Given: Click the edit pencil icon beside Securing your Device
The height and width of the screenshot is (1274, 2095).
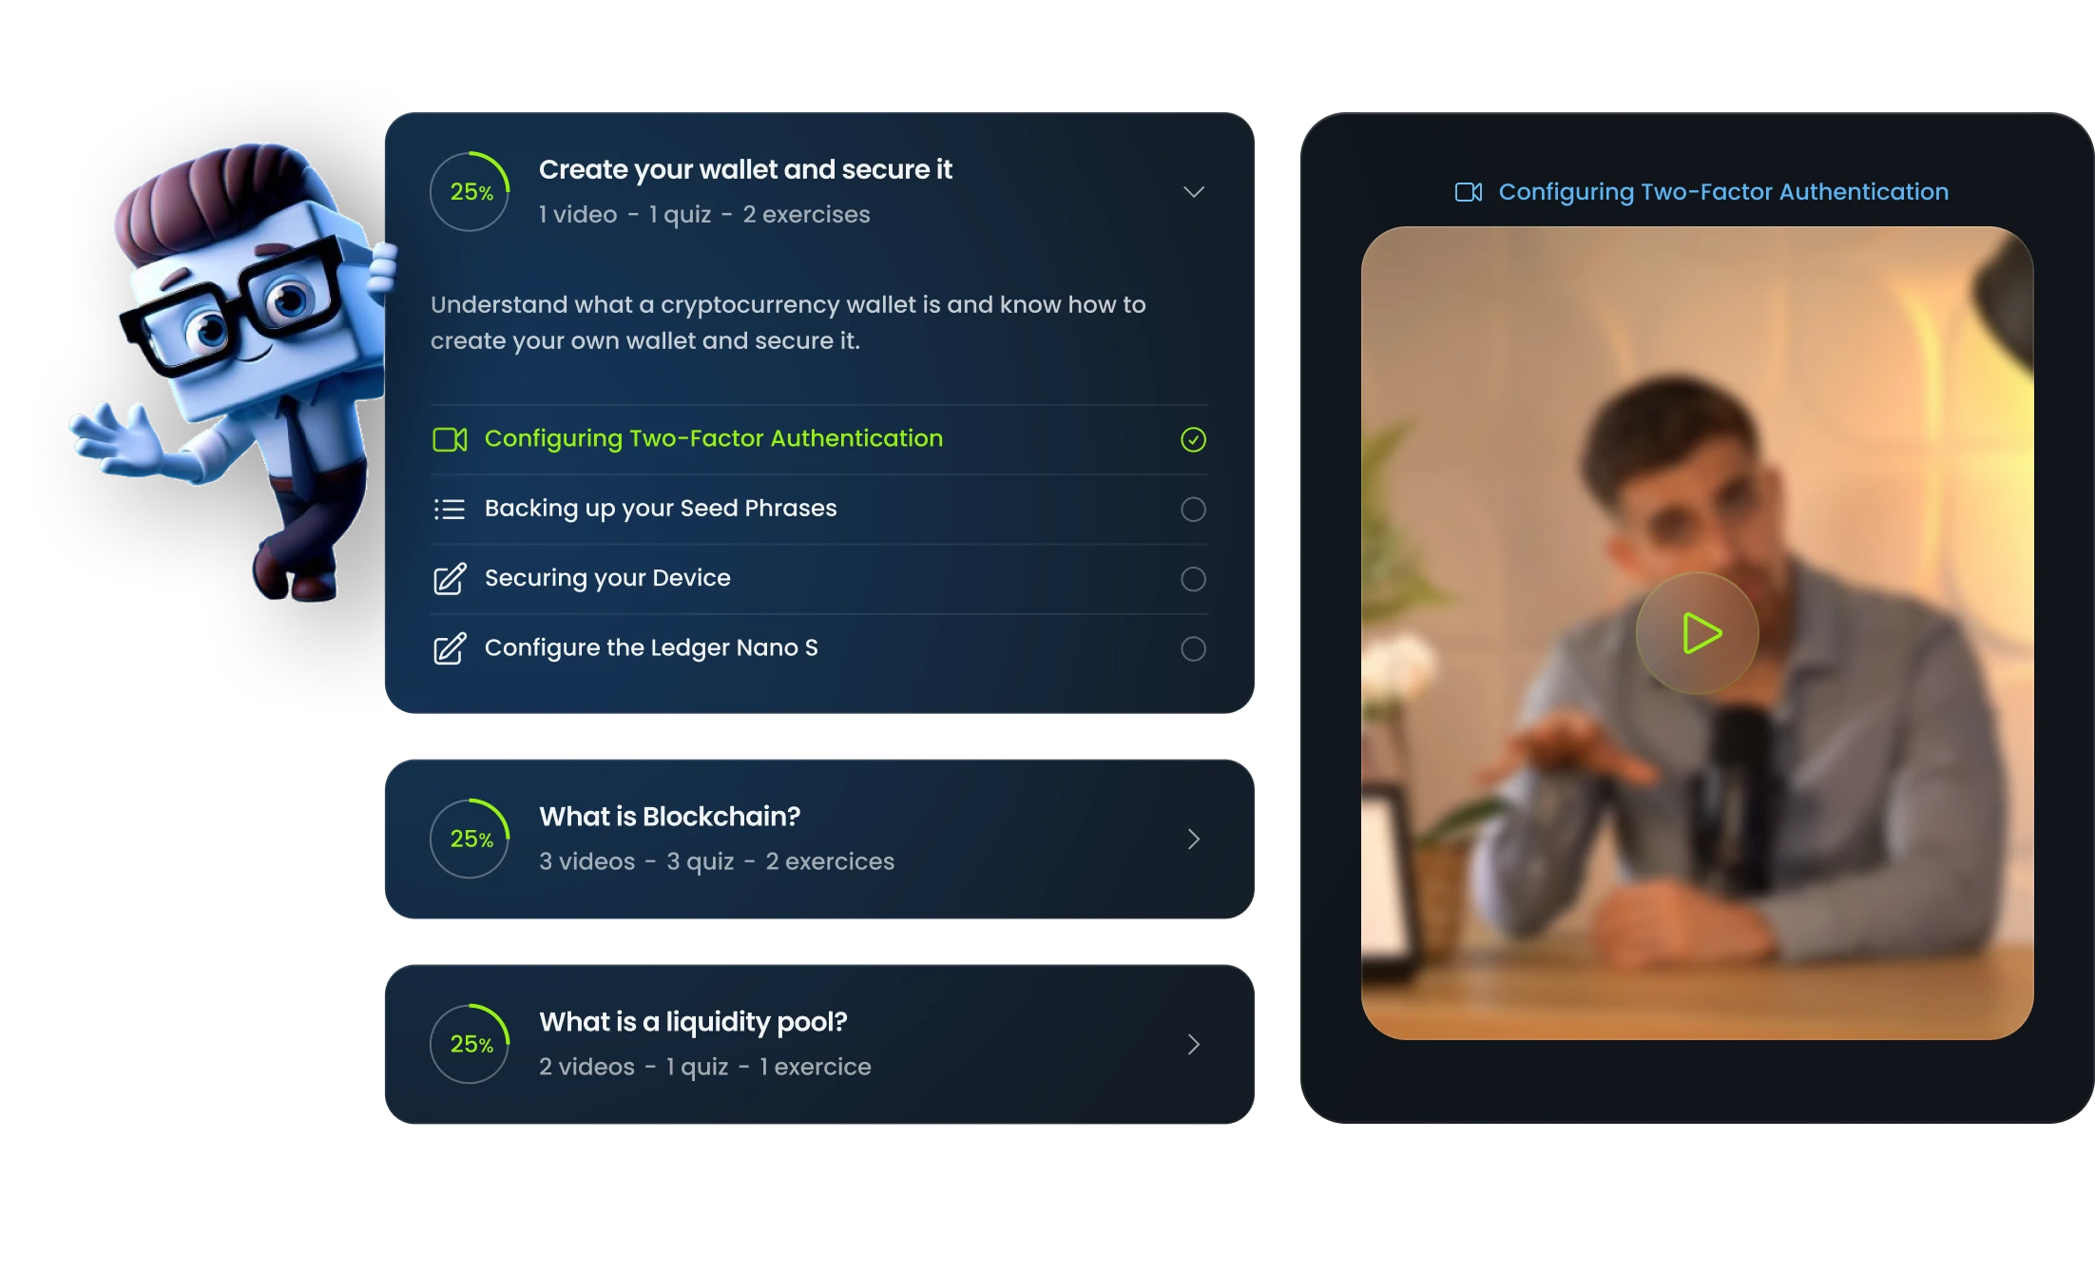Looking at the screenshot, I should pos(450,579).
